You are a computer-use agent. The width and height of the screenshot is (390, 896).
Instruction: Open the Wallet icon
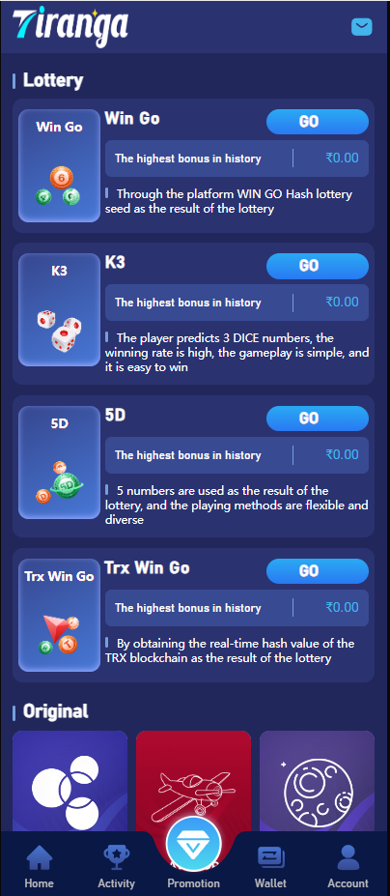click(270, 859)
